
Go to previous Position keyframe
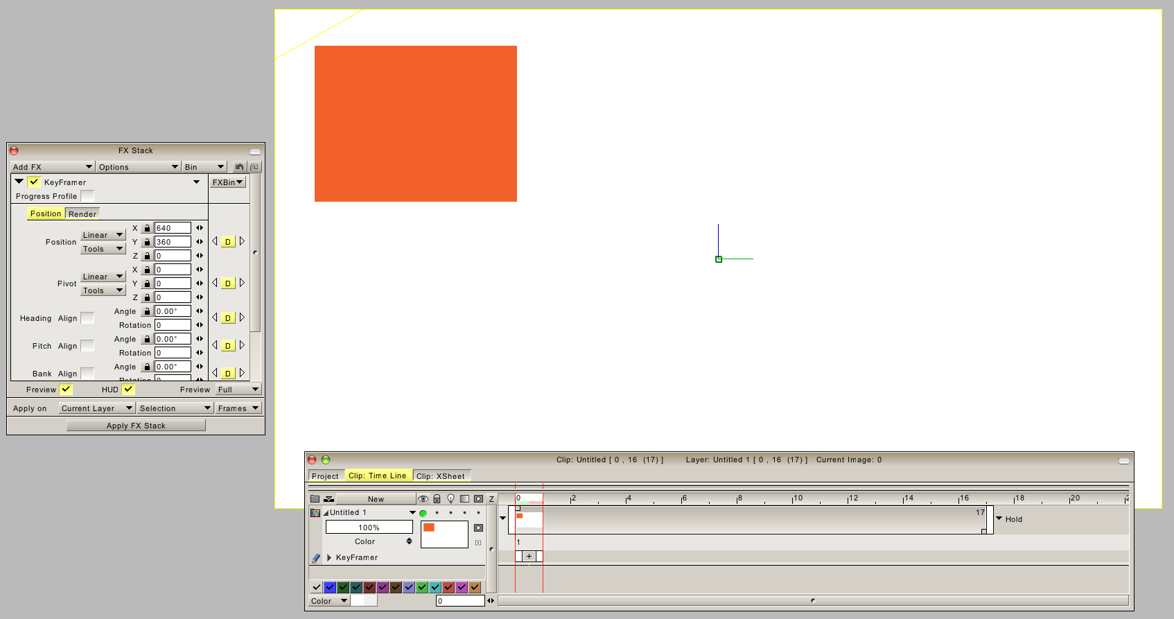click(215, 241)
